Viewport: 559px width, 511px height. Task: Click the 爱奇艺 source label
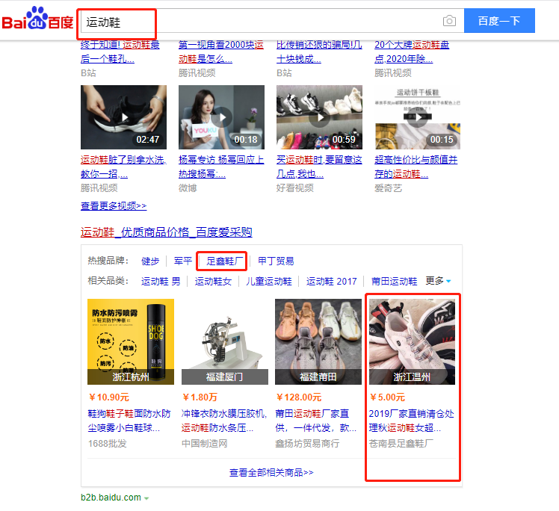[388, 188]
